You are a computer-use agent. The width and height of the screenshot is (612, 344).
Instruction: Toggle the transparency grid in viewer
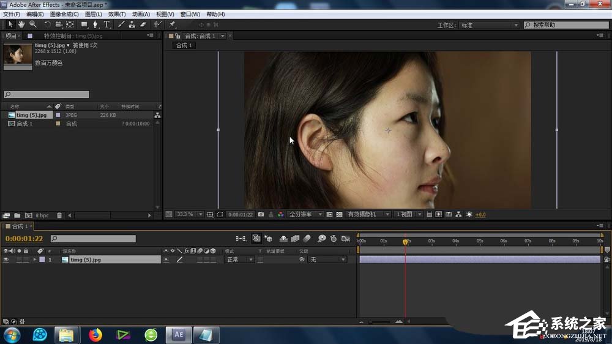point(339,214)
